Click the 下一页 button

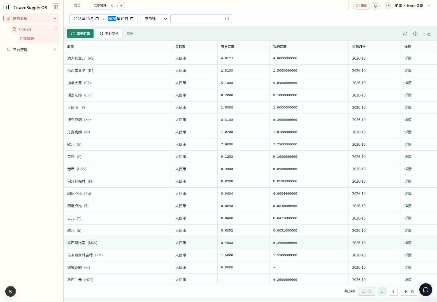point(409,291)
